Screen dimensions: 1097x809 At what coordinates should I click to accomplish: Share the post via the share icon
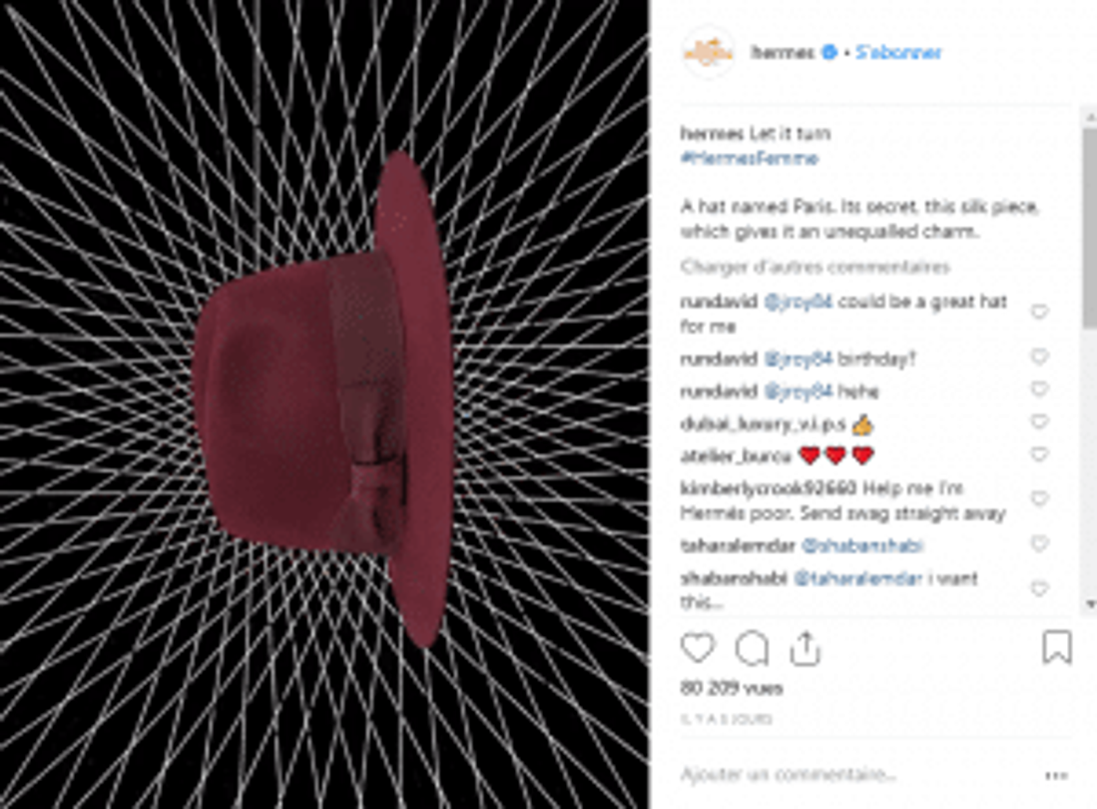(806, 648)
